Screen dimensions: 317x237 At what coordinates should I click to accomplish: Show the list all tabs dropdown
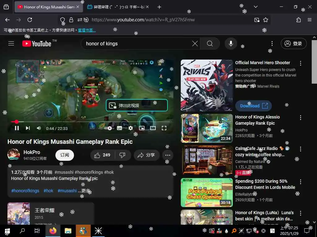pos(255,7)
